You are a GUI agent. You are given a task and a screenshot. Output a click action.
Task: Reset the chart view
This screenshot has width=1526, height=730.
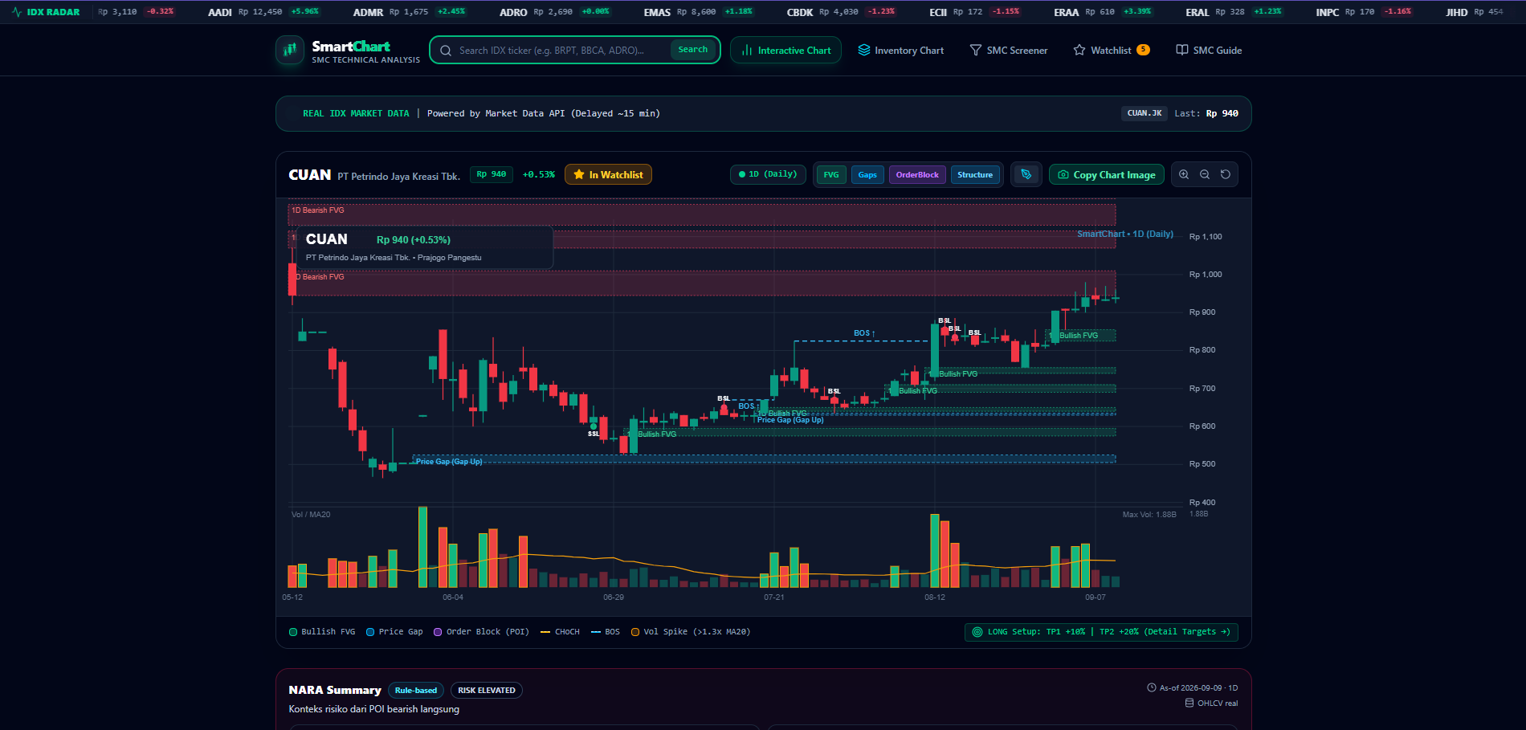(x=1226, y=174)
